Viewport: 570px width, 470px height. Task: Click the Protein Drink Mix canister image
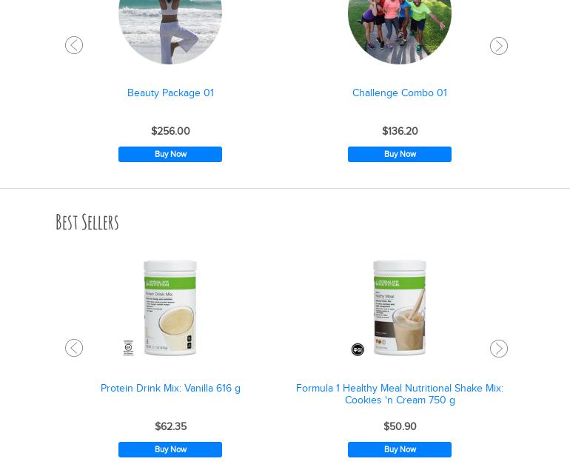pyautogui.click(x=170, y=307)
